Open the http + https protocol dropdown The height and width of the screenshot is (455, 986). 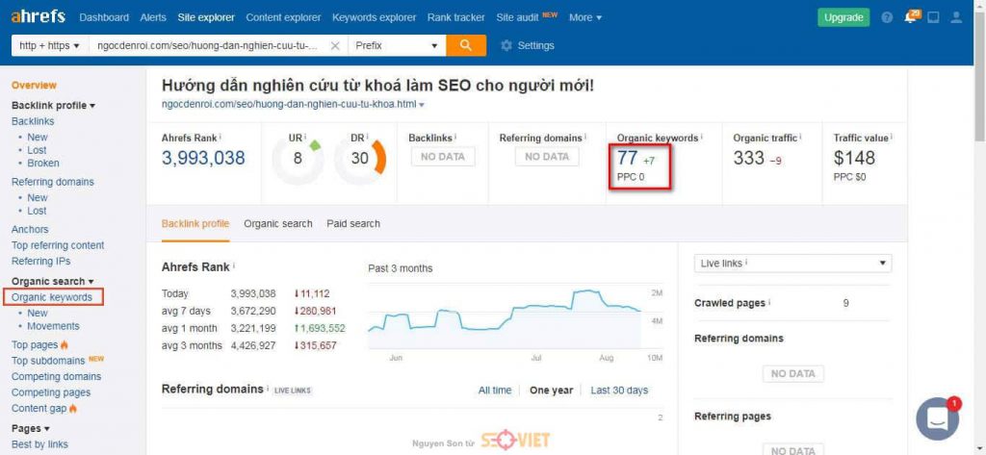pos(50,45)
